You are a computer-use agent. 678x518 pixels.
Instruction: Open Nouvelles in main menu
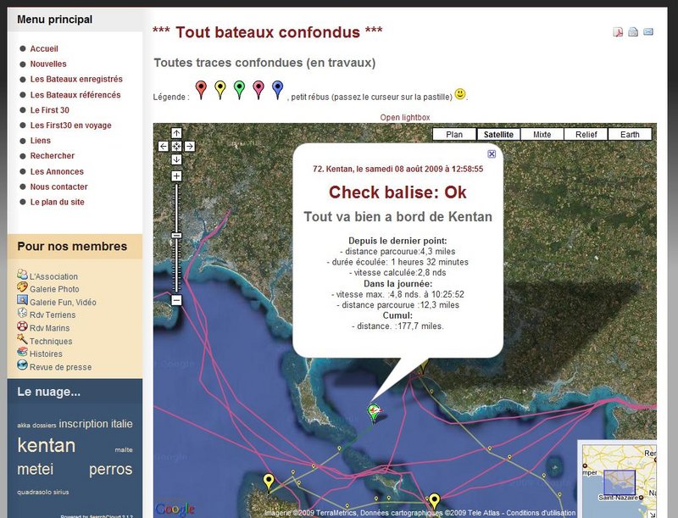point(48,64)
